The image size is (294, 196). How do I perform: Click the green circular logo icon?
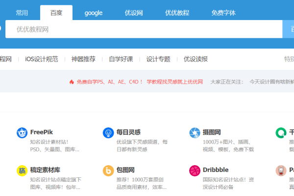coord(281,132)
